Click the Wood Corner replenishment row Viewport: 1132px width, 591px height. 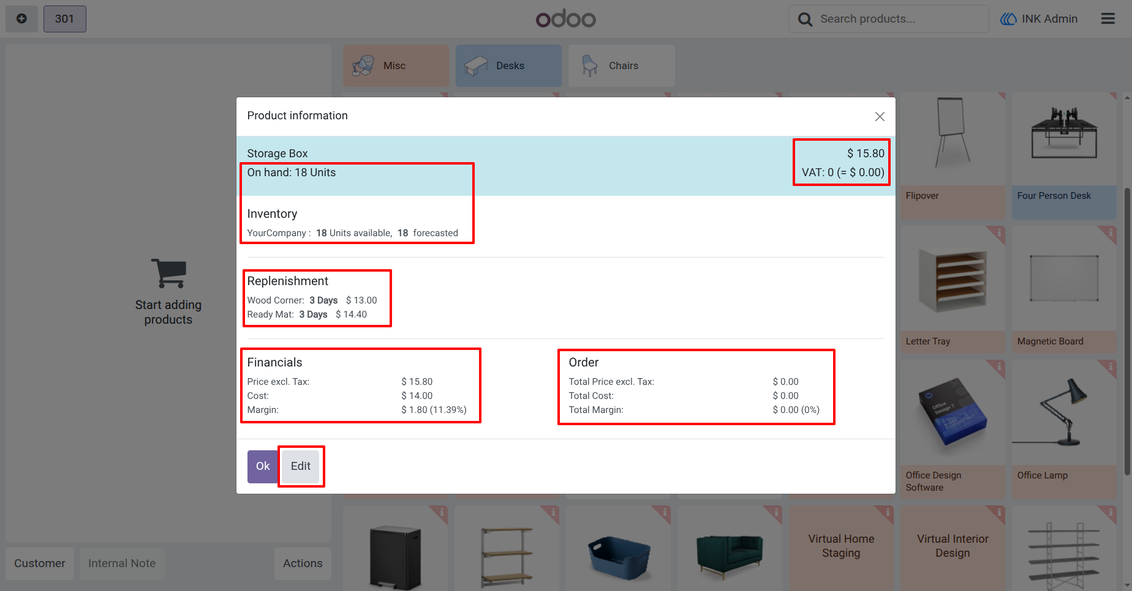coord(312,300)
